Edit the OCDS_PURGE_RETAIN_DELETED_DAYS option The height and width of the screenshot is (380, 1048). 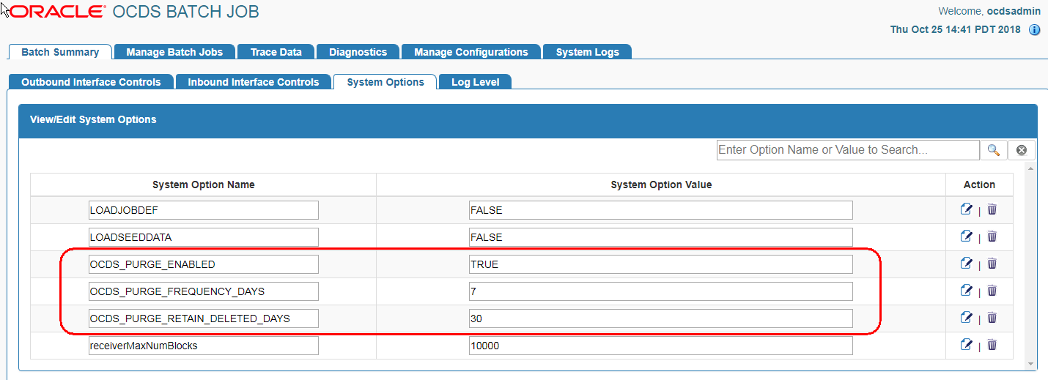(x=966, y=318)
